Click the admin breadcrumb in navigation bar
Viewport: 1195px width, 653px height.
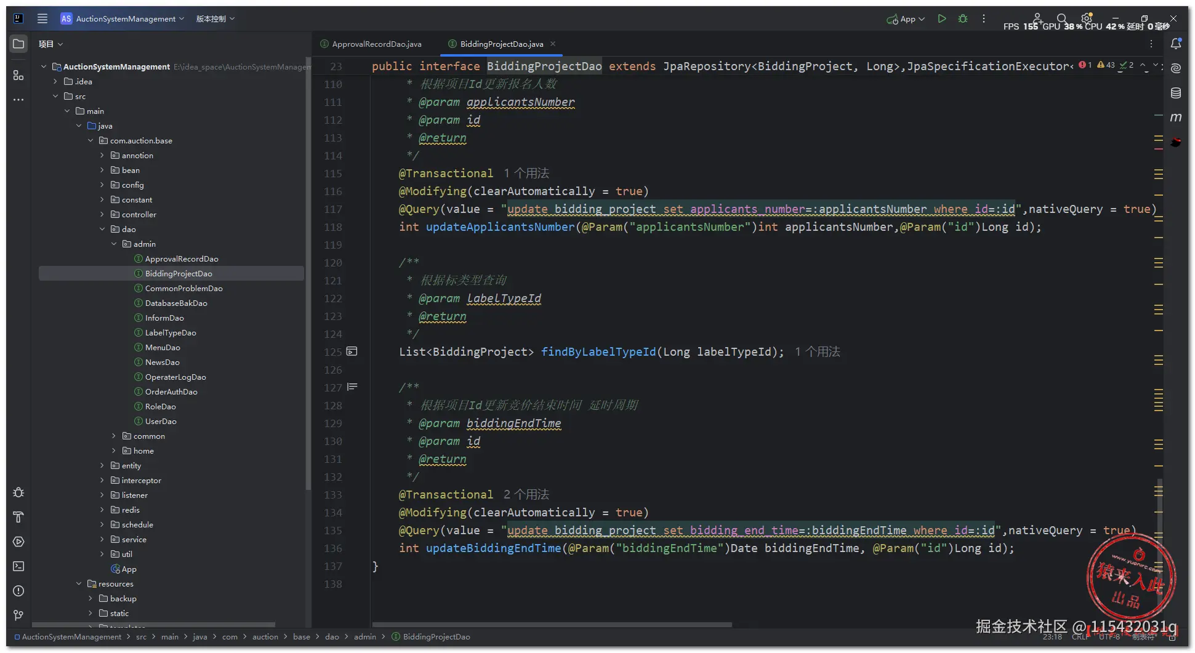tap(364, 637)
